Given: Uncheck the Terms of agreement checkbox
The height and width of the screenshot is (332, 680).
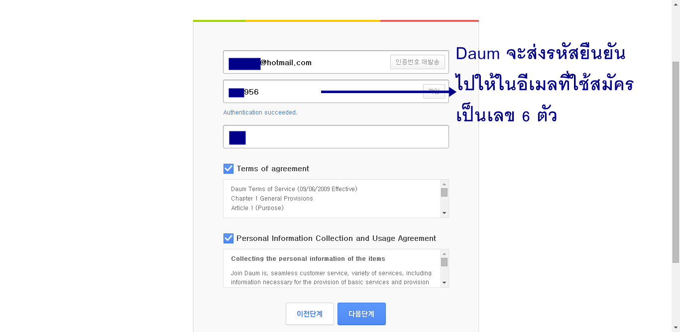Looking at the screenshot, I should (x=228, y=169).
